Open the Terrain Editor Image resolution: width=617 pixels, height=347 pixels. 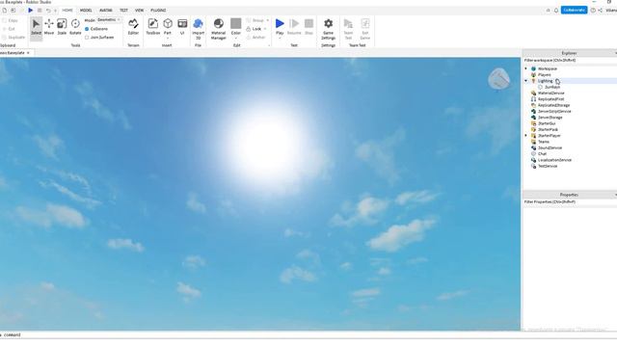coord(133,27)
